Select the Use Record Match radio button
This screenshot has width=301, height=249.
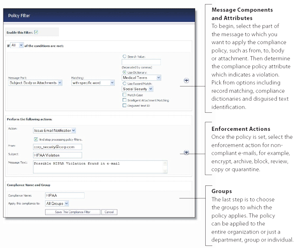124,83
